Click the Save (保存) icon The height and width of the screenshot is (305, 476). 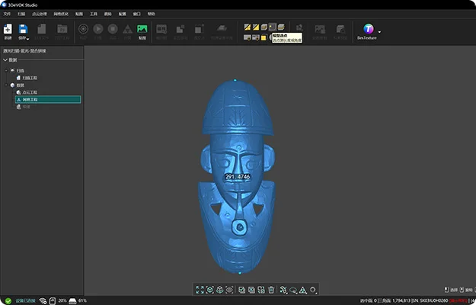24,29
